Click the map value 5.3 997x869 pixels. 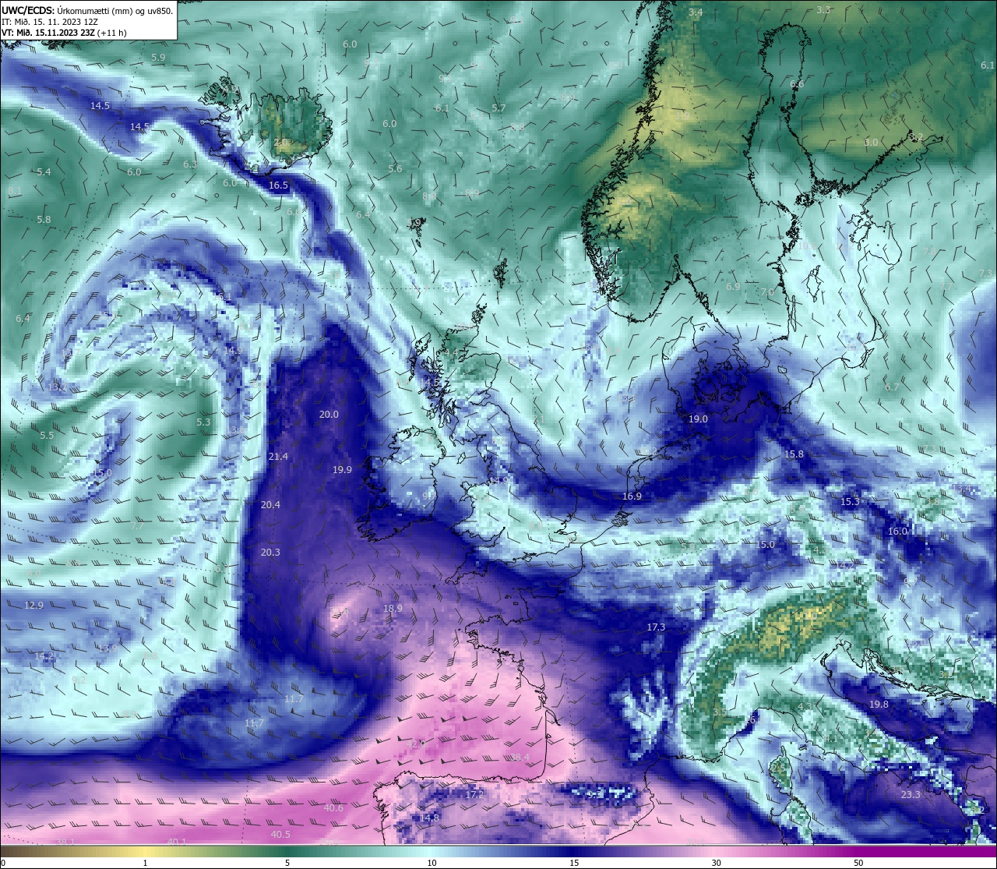pyautogui.click(x=203, y=422)
